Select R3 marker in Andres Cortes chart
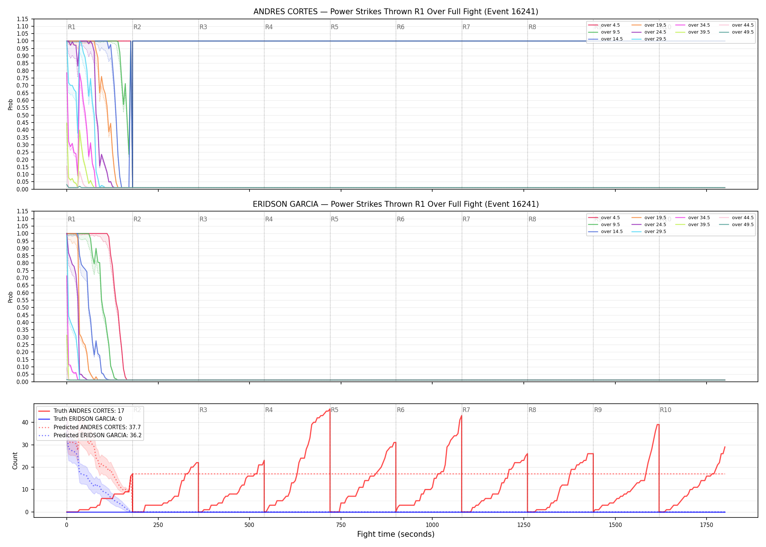 203,27
